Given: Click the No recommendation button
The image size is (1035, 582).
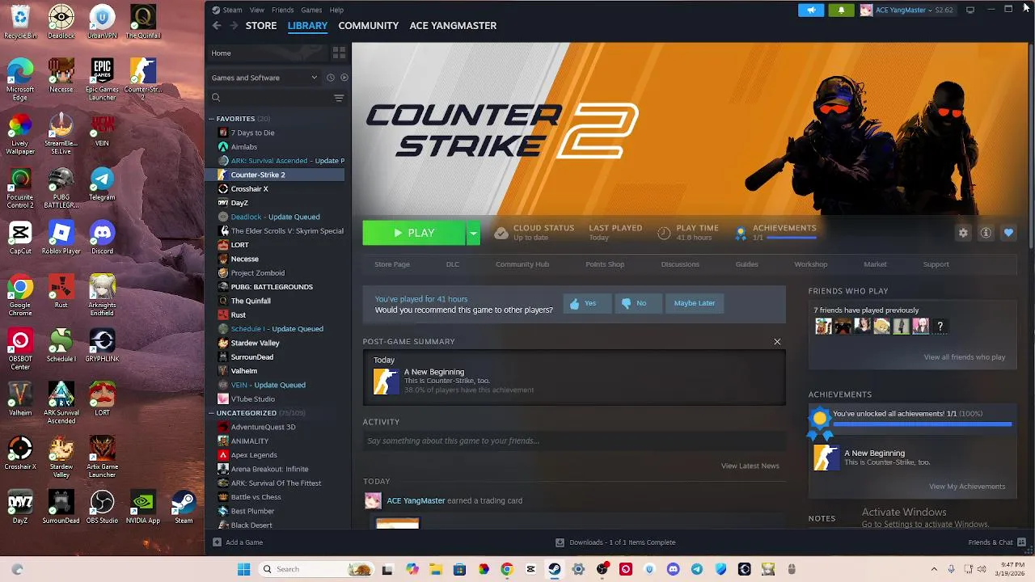Looking at the screenshot, I should 637,303.
